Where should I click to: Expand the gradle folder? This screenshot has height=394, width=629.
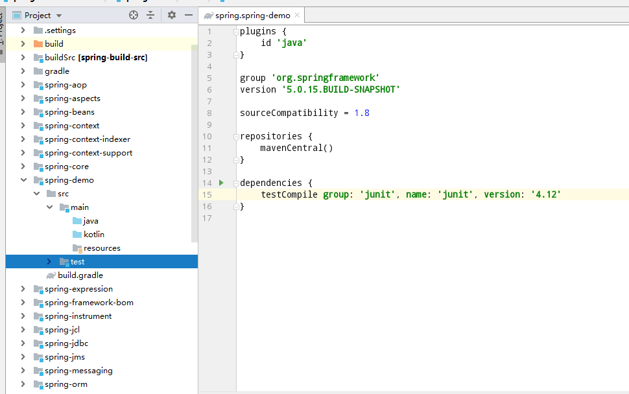23,71
